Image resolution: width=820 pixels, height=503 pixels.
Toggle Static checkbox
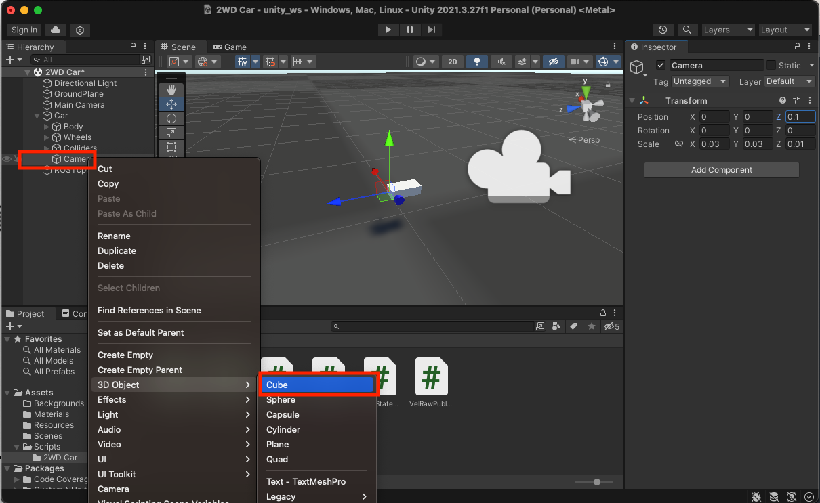point(771,66)
